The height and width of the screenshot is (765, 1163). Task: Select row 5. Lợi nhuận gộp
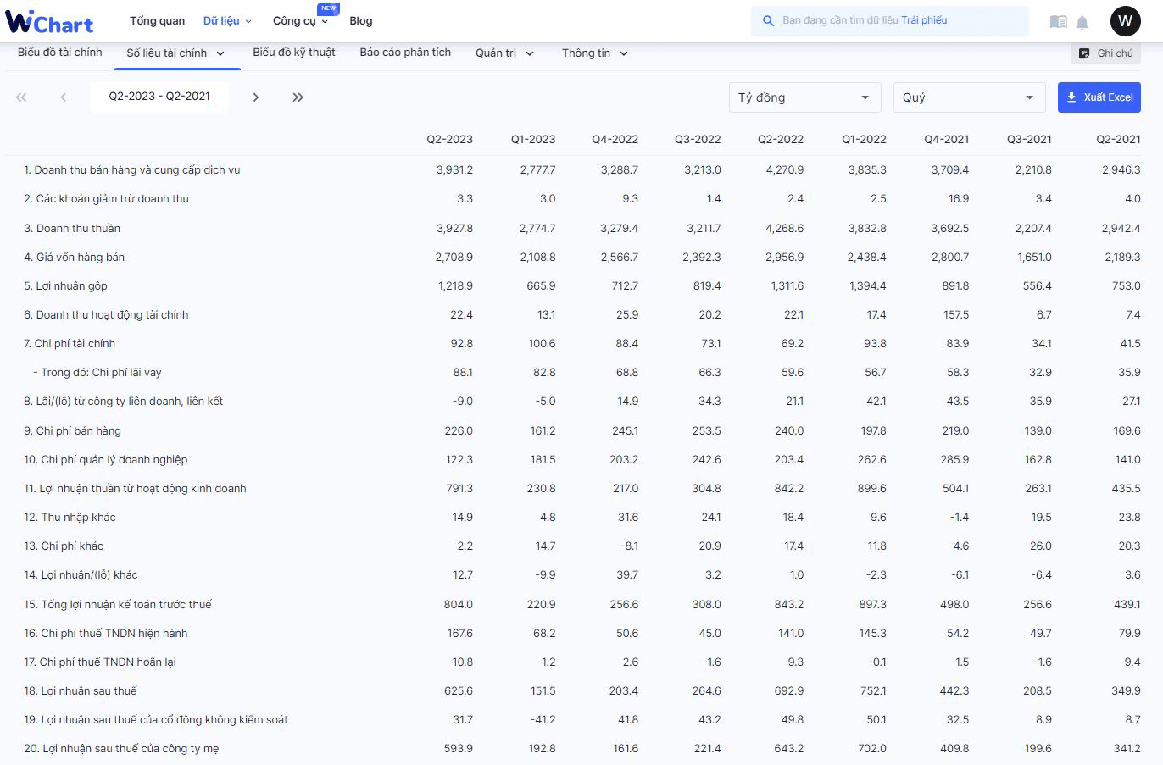tap(65, 286)
